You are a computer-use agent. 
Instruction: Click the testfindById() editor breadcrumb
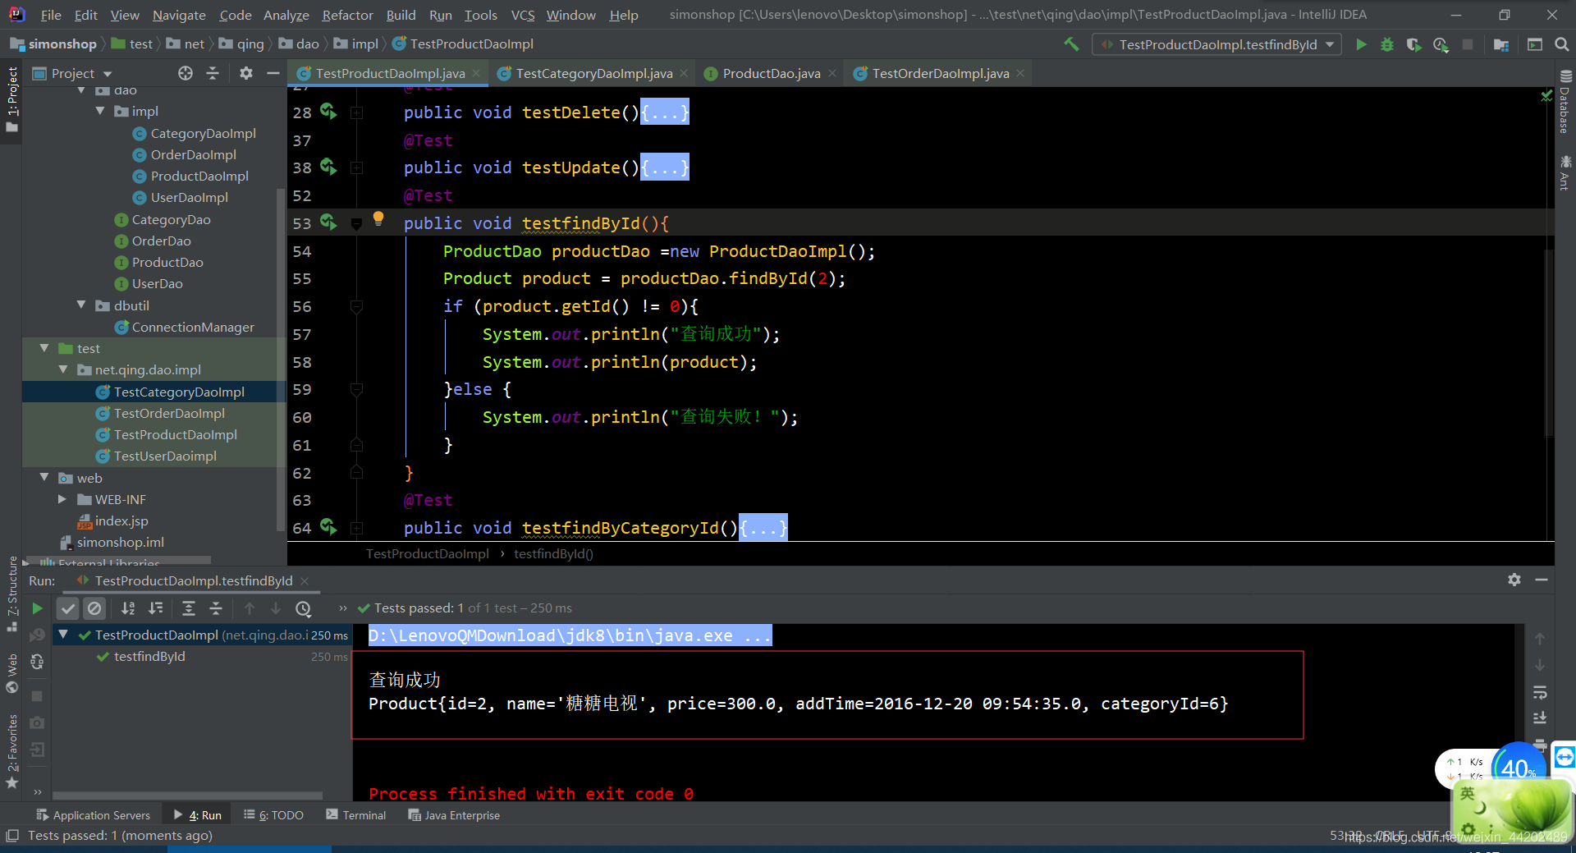[x=553, y=553]
